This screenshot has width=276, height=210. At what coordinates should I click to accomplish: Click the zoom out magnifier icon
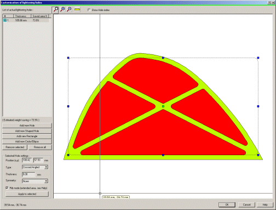click(x=69, y=9)
